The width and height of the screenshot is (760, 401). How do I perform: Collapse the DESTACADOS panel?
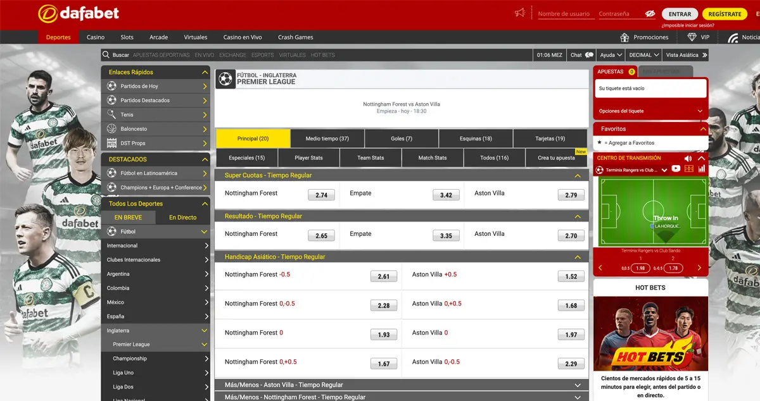pyautogui.click(x=205, y=159)
